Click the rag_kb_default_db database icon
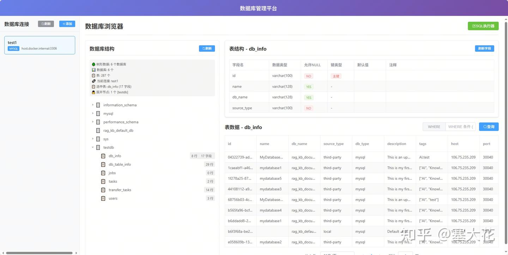The image size is (508, 255). 98,130
